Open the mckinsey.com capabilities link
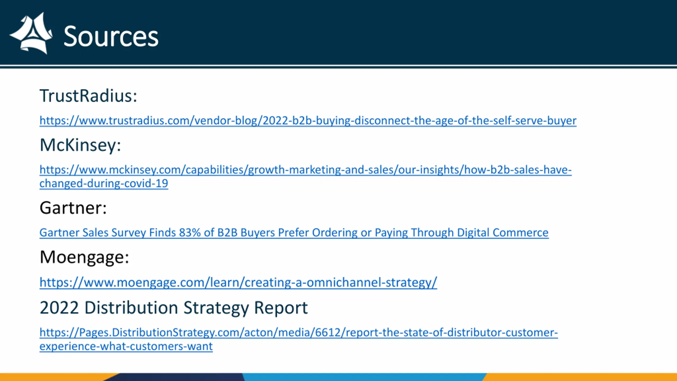 coord(305,170)
